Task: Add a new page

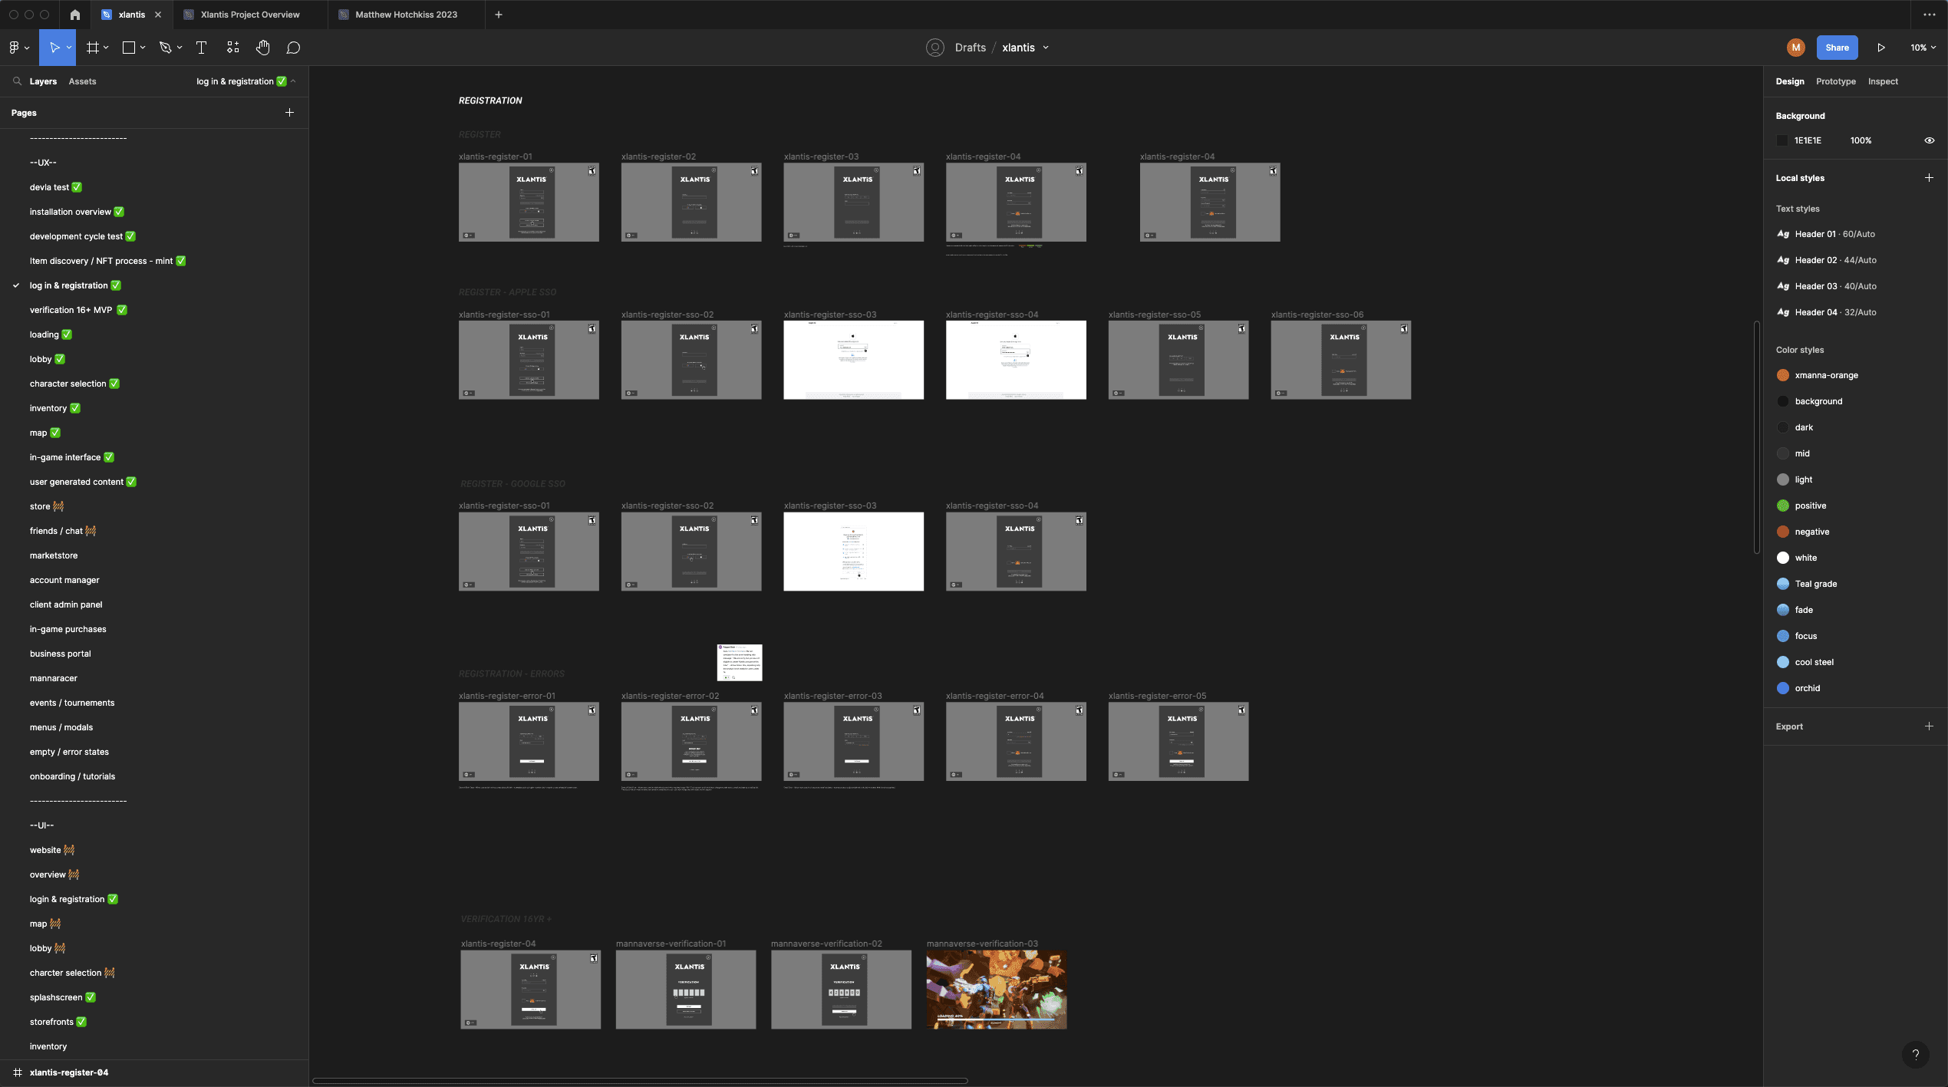Action: tap(289, 113)
